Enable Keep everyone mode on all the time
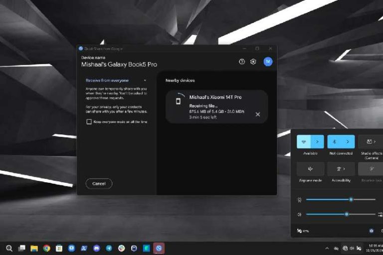Screen dimensions: 383x255 pos(89,122)
